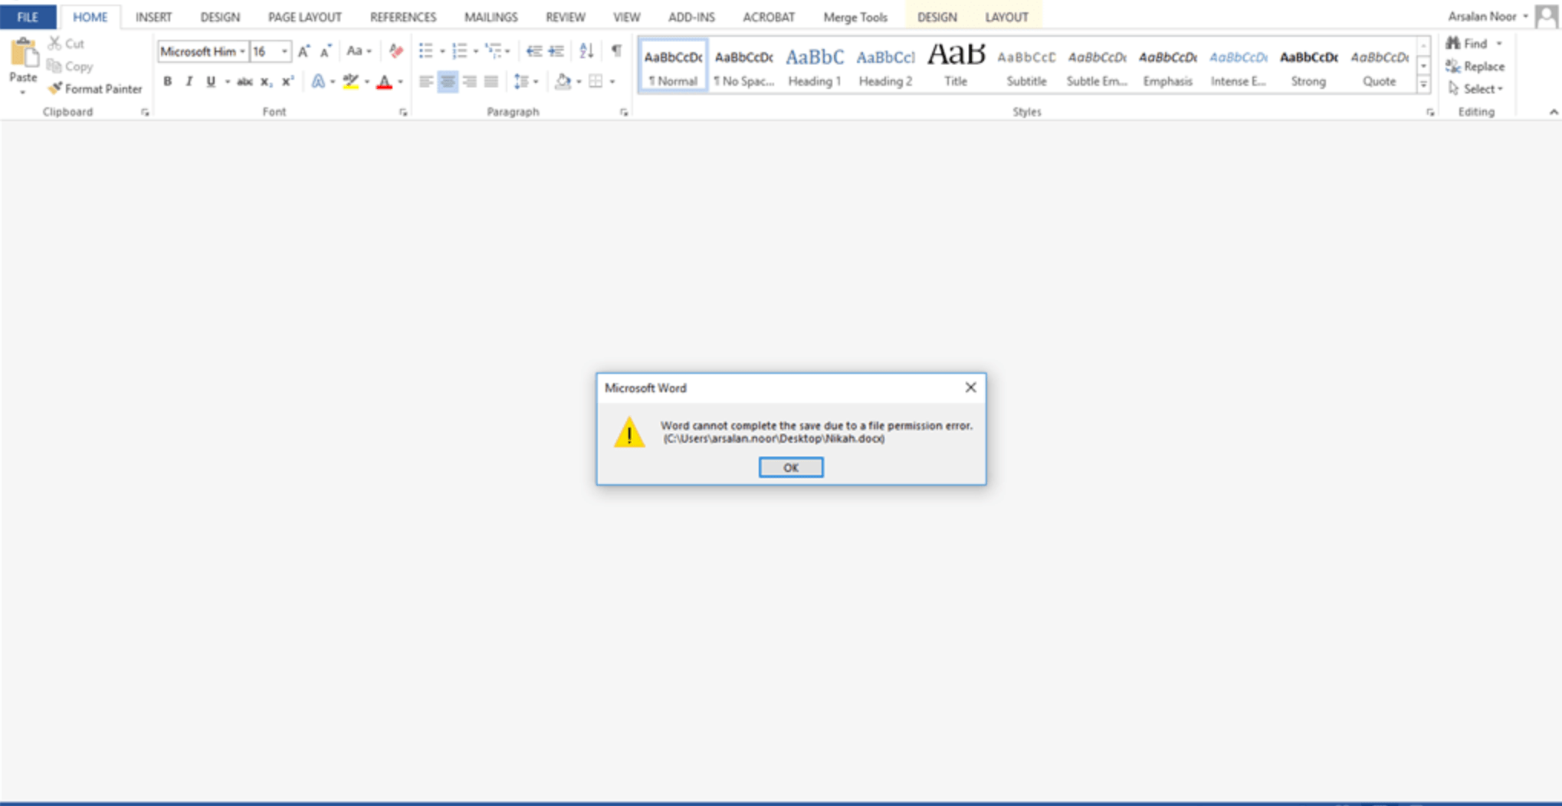Apply red font color
The height and width of the screenshot is (806, 1562).
385,81
